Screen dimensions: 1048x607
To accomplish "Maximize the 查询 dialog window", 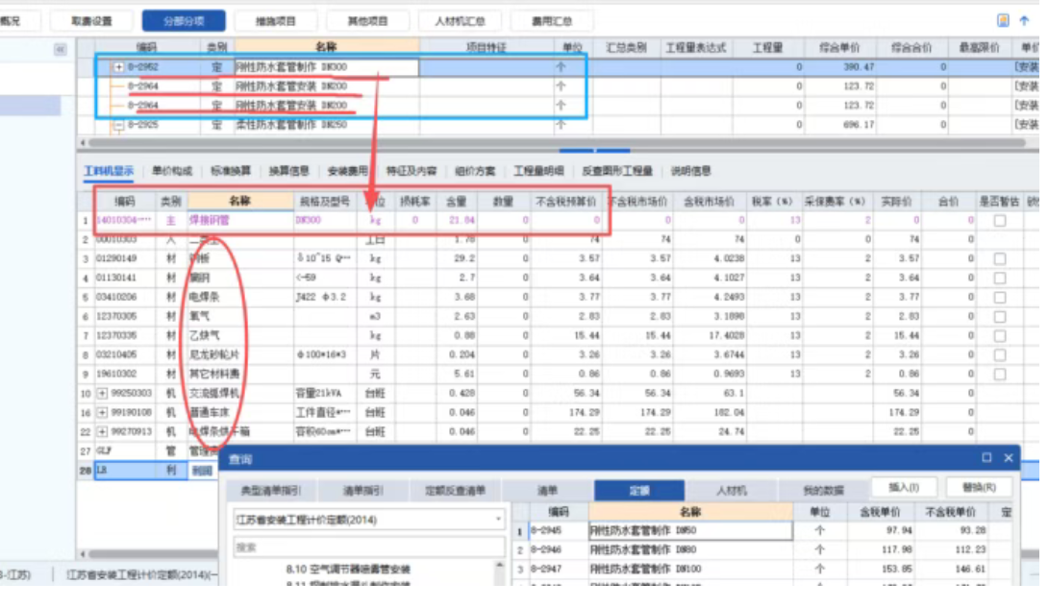I will [986, 458].
